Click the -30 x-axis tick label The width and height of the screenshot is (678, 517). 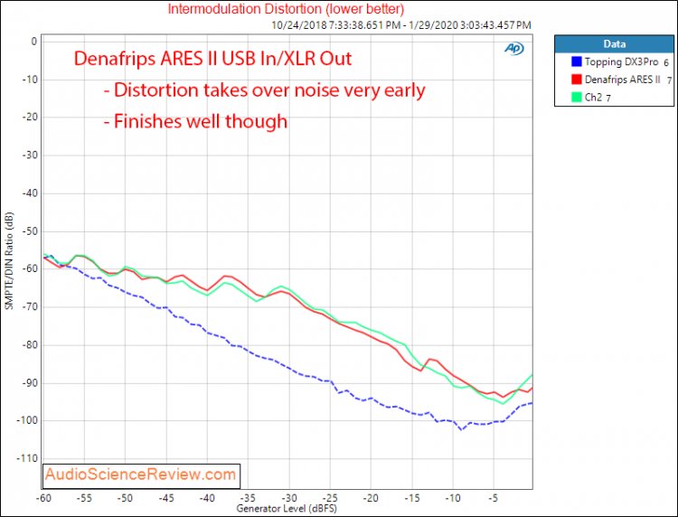point(289,498)
